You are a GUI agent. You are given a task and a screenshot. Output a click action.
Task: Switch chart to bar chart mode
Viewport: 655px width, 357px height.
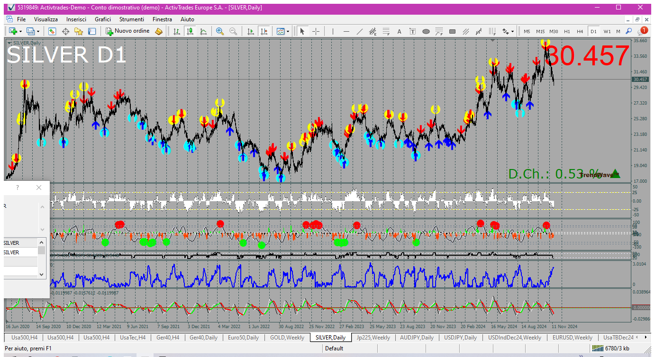pos(177,31)
